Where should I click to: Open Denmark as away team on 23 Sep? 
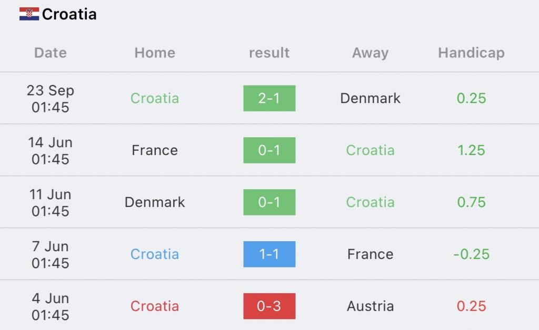370,98
